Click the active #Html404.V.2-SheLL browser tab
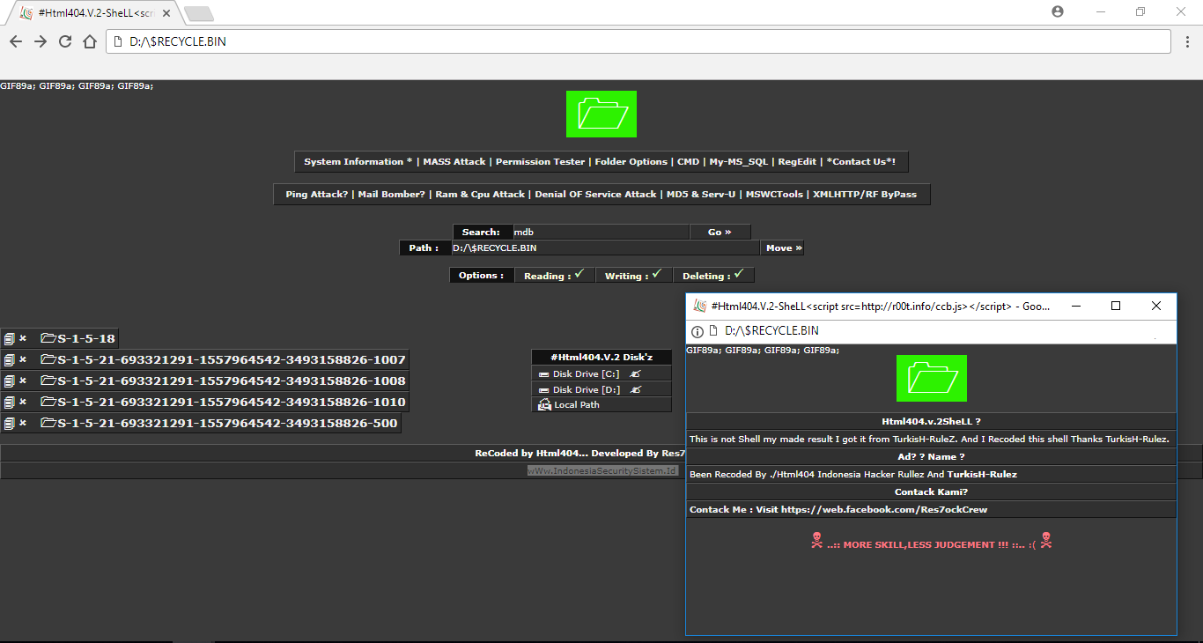Image resolution: width=1203 pixels, height=643 pixels. (95, 13)
